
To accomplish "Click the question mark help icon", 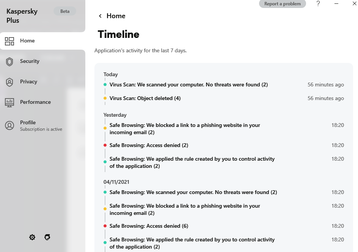I will 318,4.
